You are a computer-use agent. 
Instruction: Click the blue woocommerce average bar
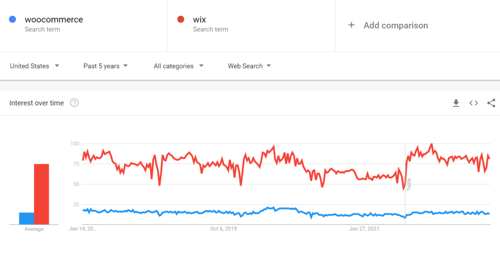tap(26, 219)
